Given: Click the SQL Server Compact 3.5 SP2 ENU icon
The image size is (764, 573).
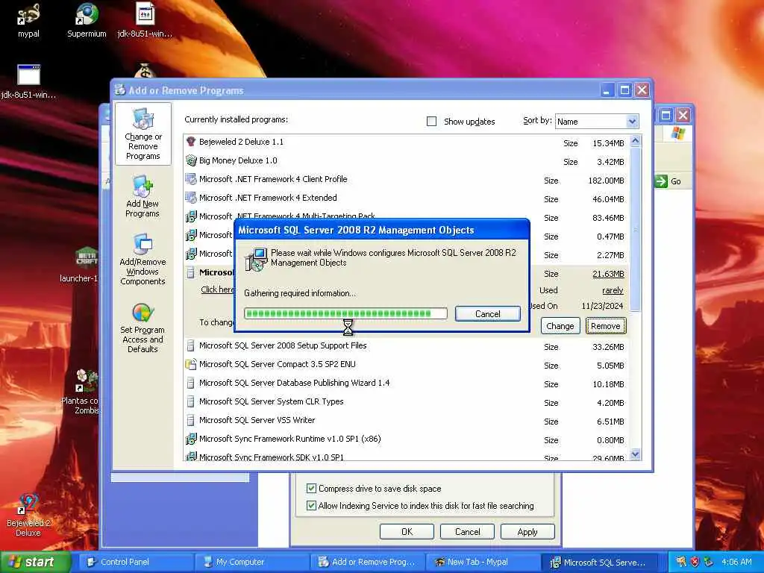Looking at the screenshot, I should click(190, 364).
